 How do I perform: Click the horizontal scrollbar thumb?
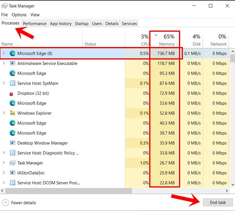pos(69,191)
